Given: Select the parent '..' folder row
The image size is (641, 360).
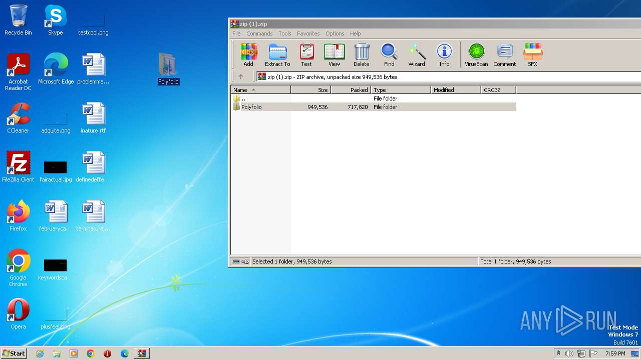Looking at the screenshot, I should coord(374,98).
